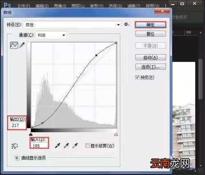
Task: Select the curve point editing tool
Action: pos(14,45)
